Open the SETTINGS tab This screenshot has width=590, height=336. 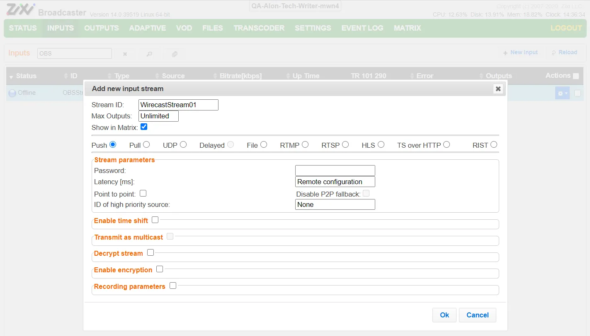[313, 28]
